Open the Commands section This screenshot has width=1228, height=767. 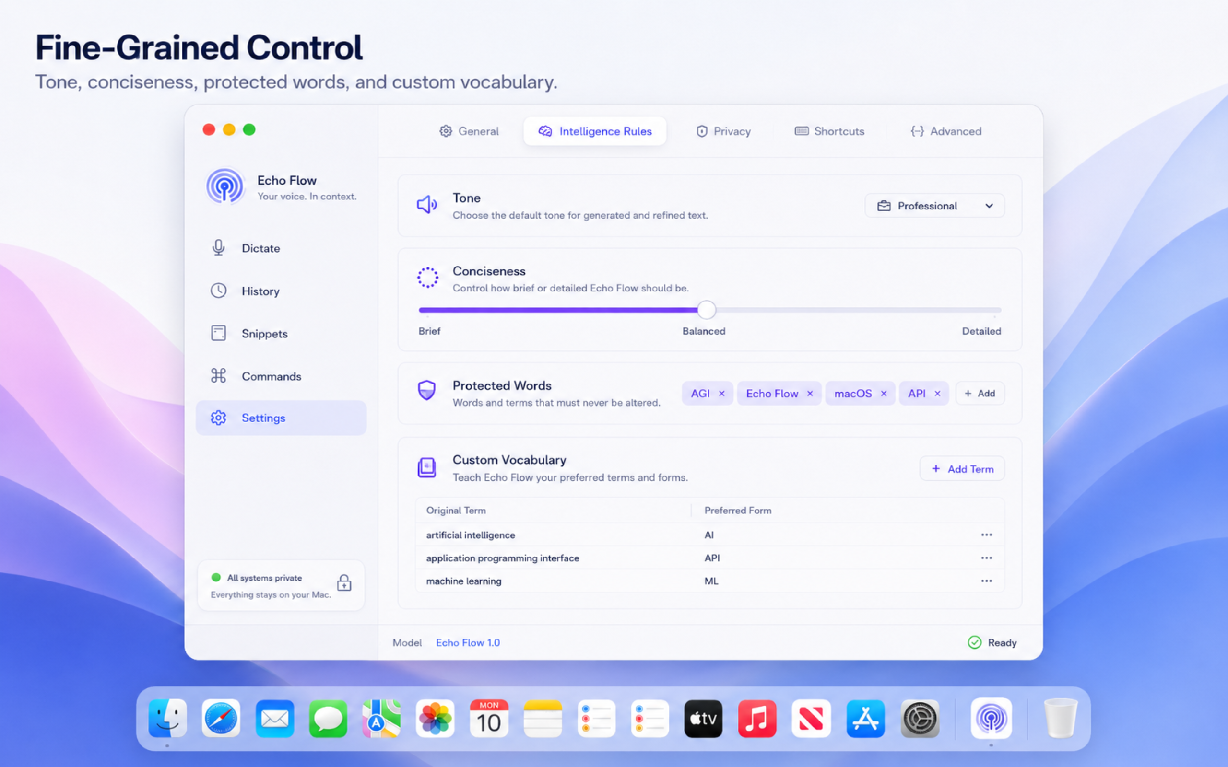tap(281, 376)
